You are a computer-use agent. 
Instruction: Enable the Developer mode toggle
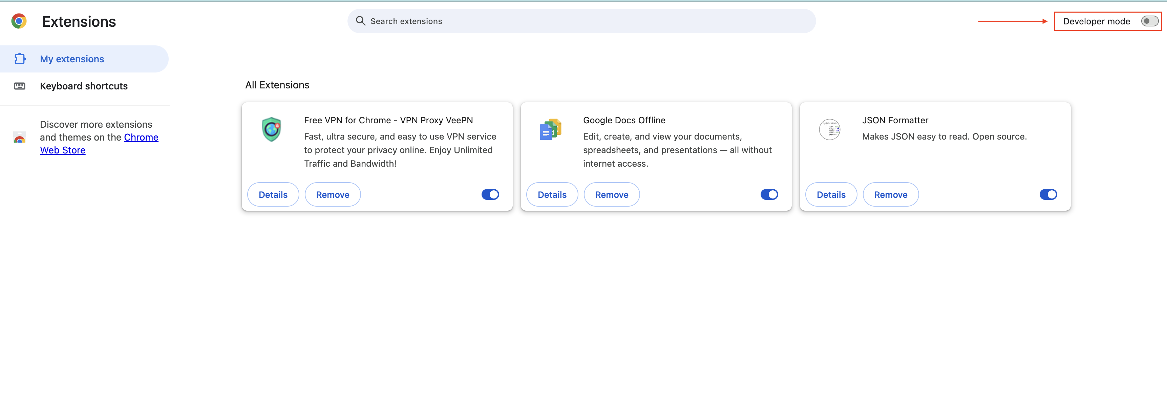click(x=1149, y=21)
